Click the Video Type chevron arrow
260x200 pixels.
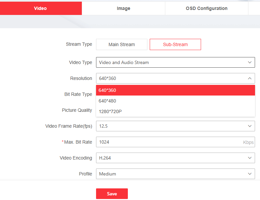[x=249, y=62]
